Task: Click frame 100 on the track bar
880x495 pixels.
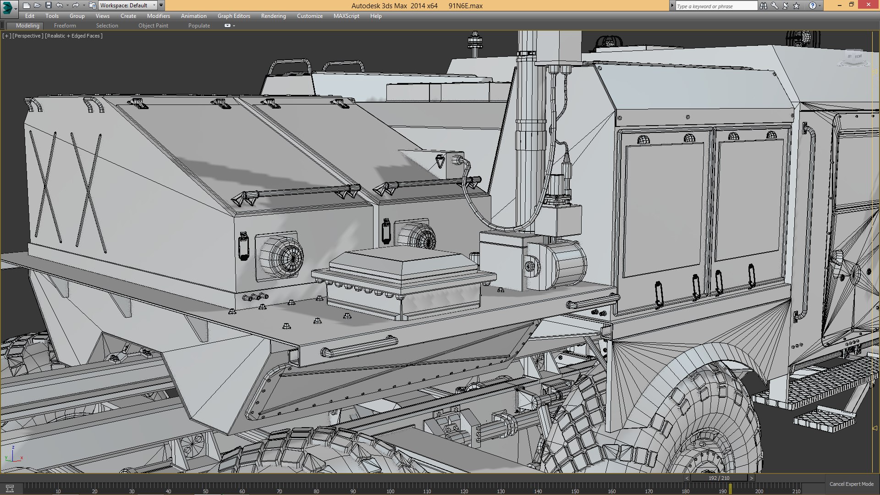Action: tap(390, 491)
